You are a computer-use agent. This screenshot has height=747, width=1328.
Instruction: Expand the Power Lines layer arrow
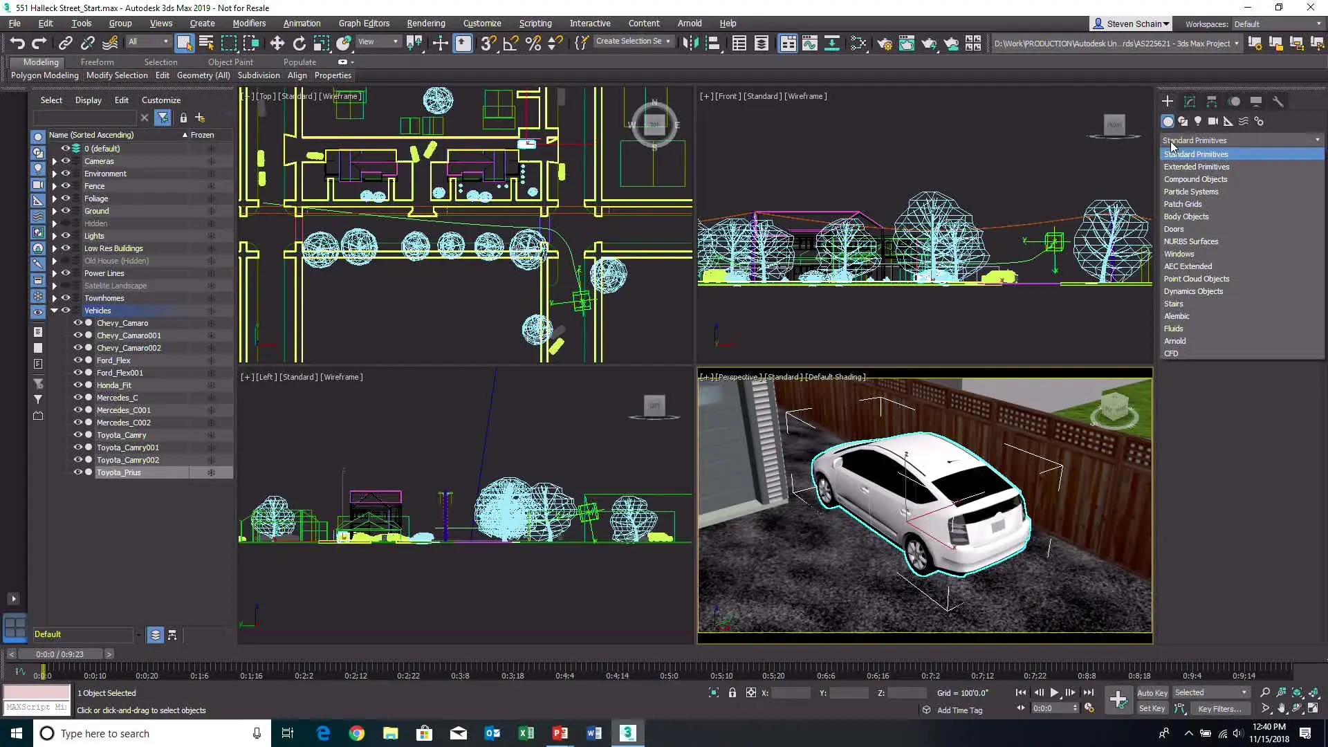point(54,273)
